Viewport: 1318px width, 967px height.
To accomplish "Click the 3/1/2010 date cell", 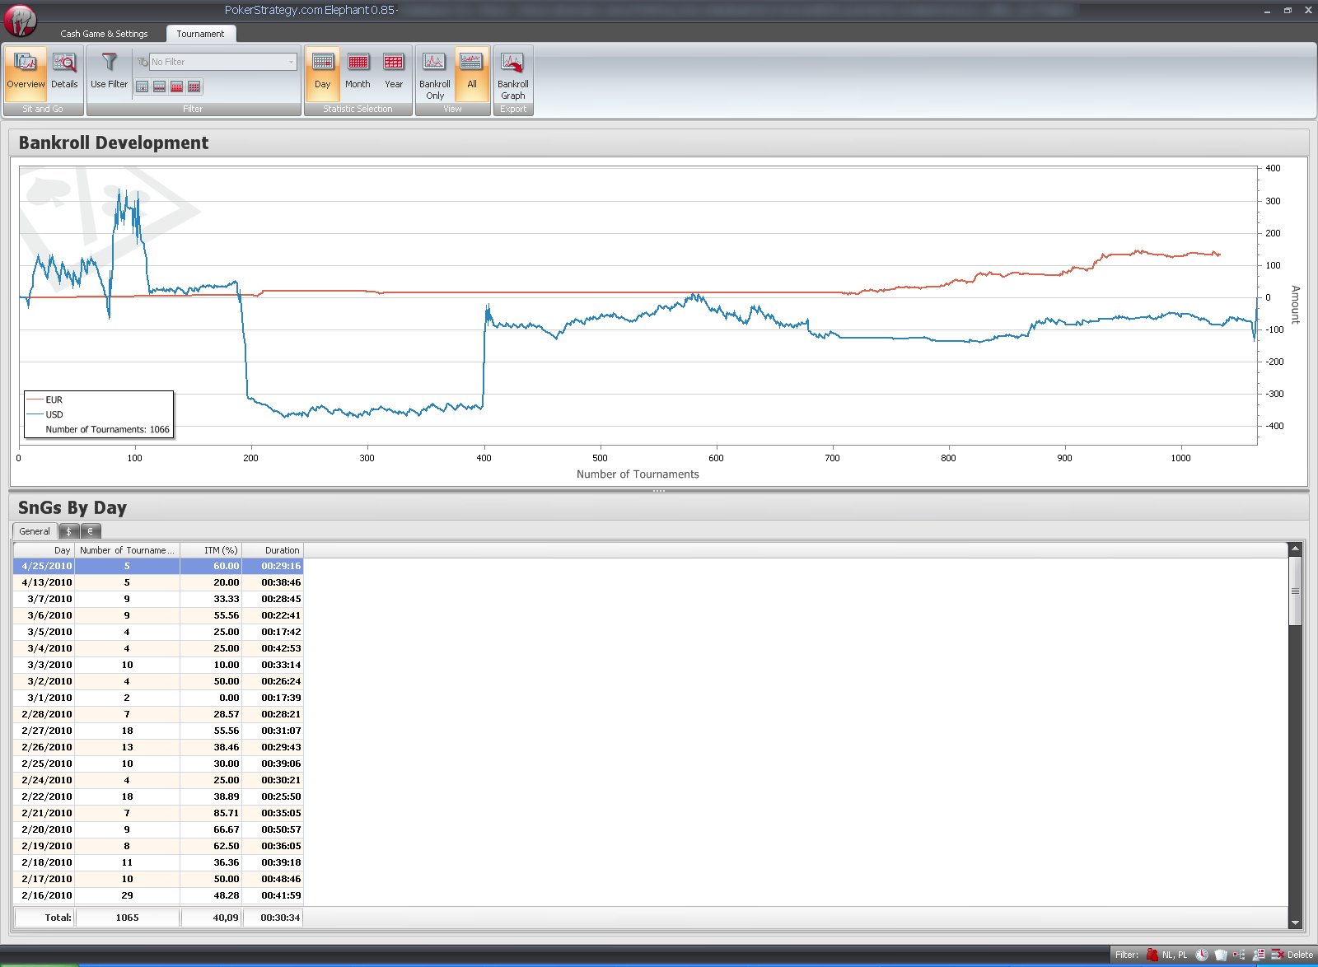I will coord(44,698).
